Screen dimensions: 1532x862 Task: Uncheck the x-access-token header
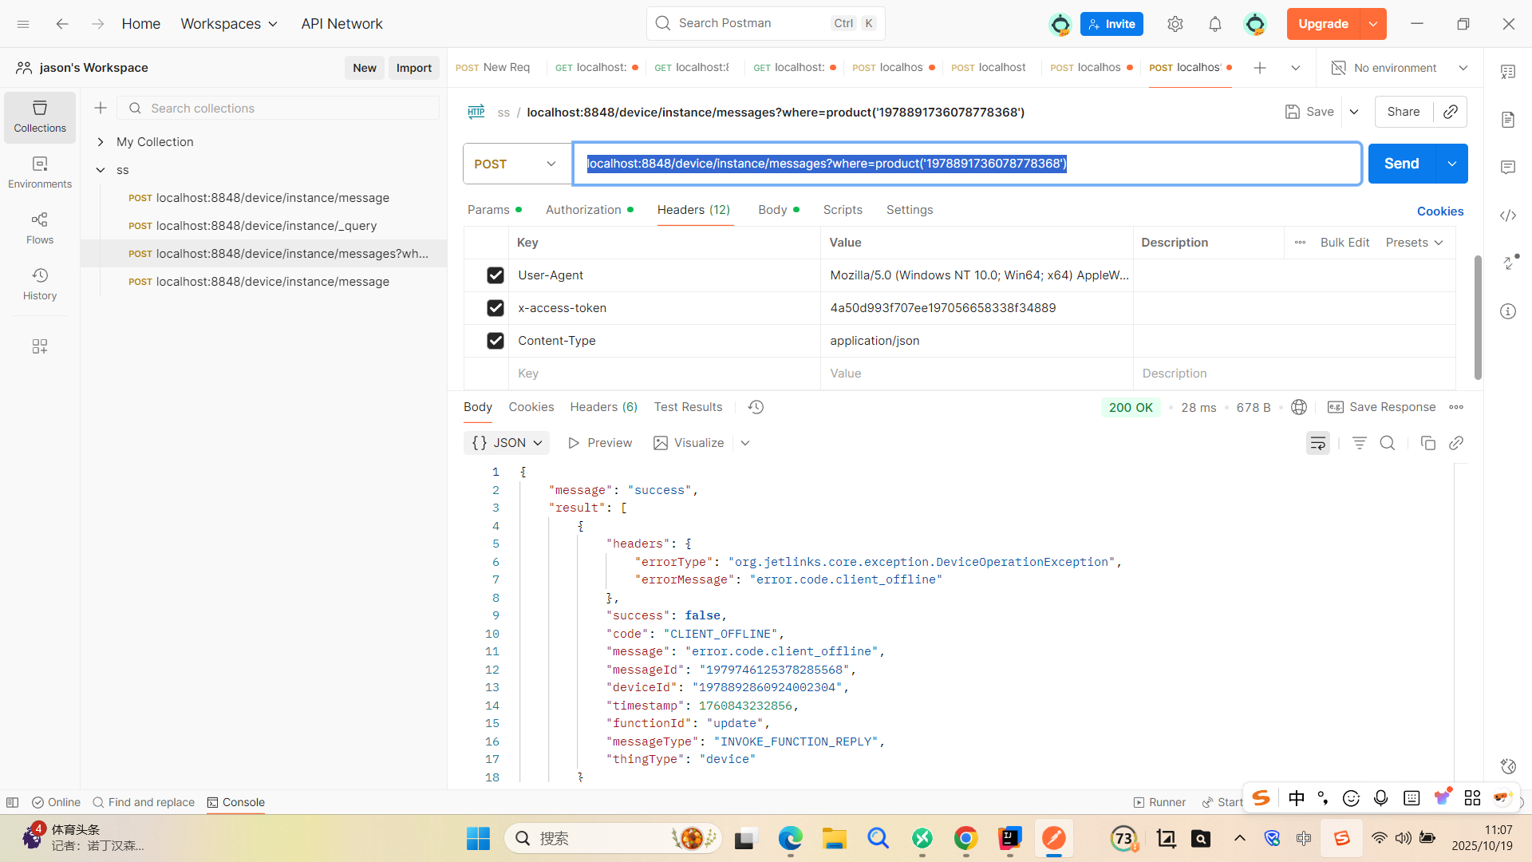click(495, 308)
